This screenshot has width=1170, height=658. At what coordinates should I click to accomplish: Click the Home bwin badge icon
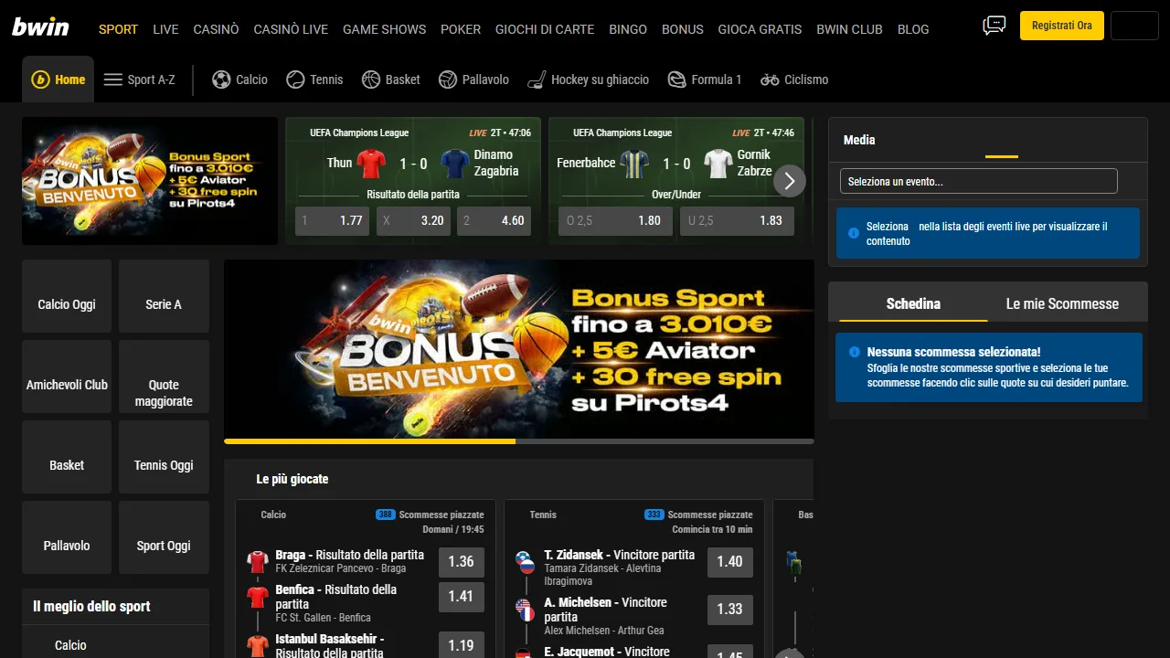click(x=40, y=80)
